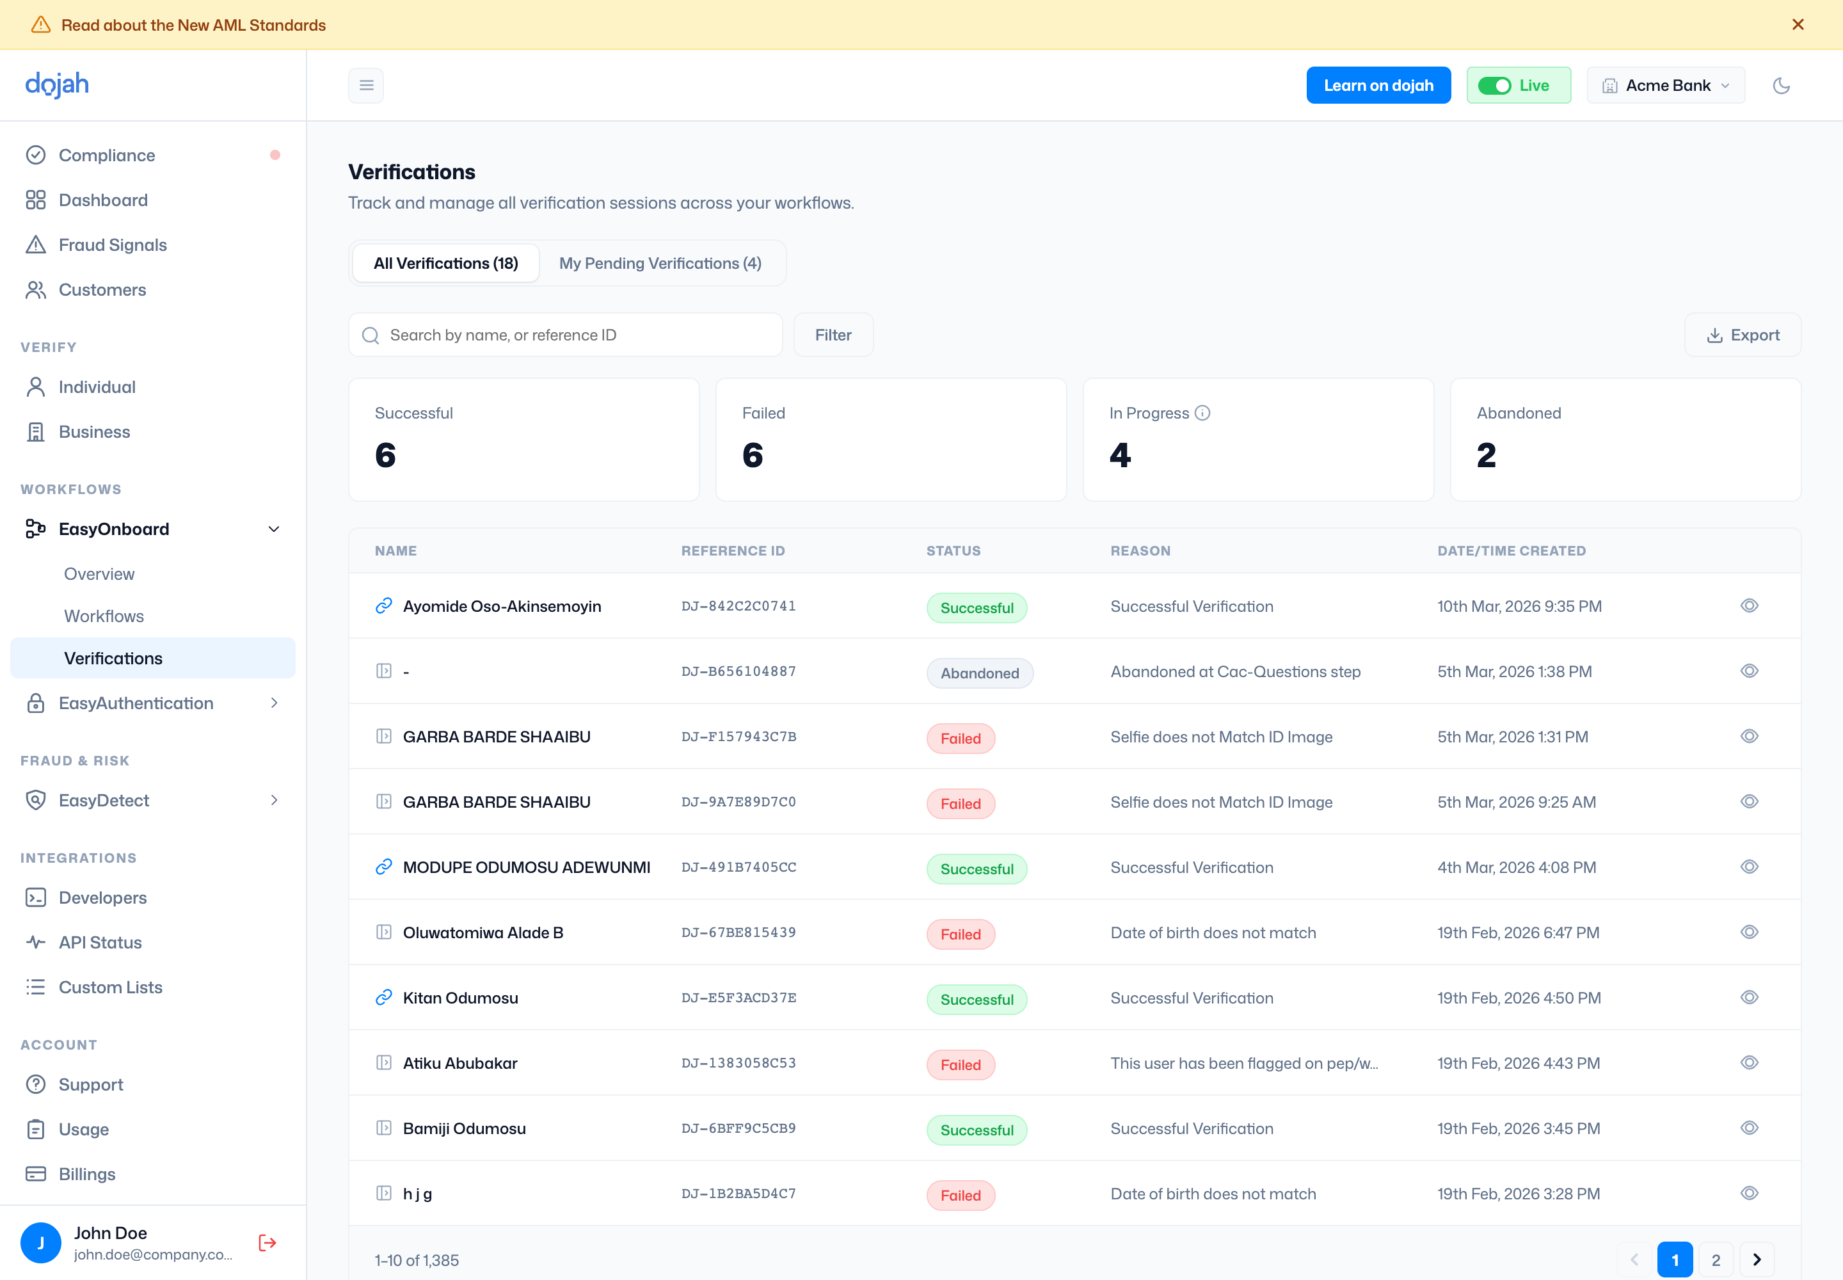View Bamiji Odumosu row with eye icon
Image resolution: width=1843 pixels, height=1280 pixels.
(x=1749, y=1128)
